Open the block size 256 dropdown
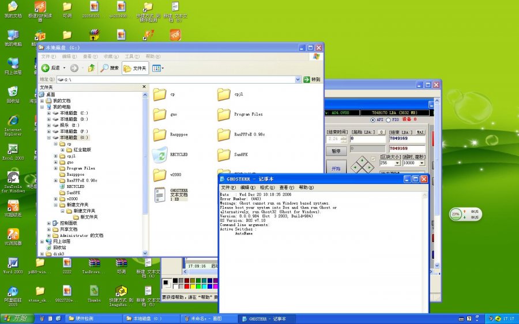Image resolution: width=519 pixels, height=324 pixels. 397,163
